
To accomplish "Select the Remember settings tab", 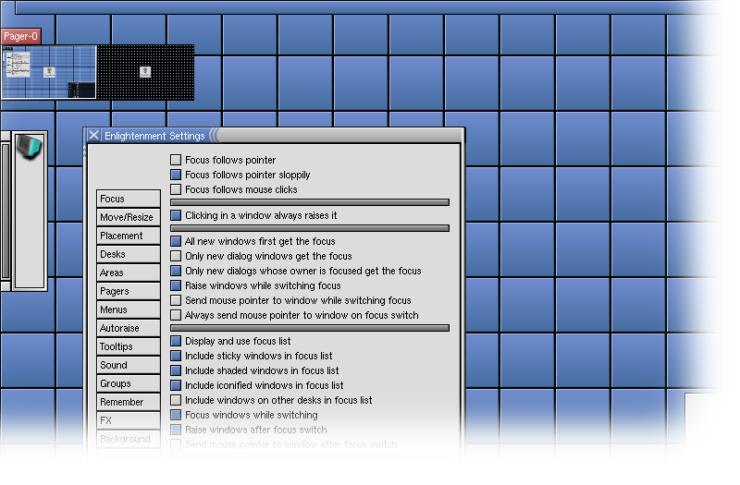I will point(129,402).
